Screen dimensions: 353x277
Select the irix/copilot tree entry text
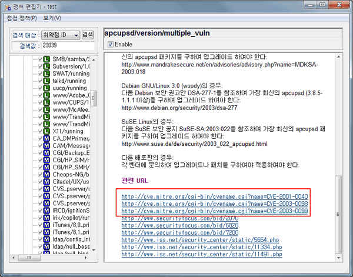[x=71, y=218]
